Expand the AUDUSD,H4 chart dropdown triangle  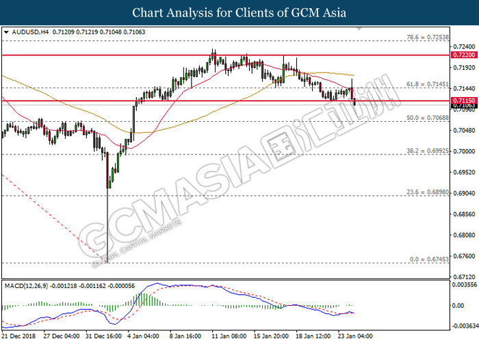click(x=6, y=31)
